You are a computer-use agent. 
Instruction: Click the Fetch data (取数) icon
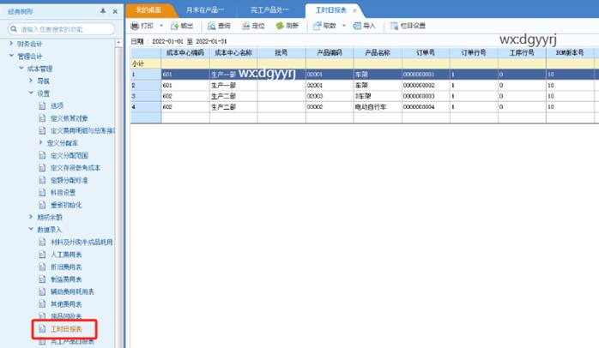pyautogui.click(x=317, y=26)
